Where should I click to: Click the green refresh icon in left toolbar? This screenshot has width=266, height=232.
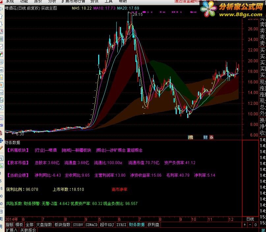tap(1, 166)
